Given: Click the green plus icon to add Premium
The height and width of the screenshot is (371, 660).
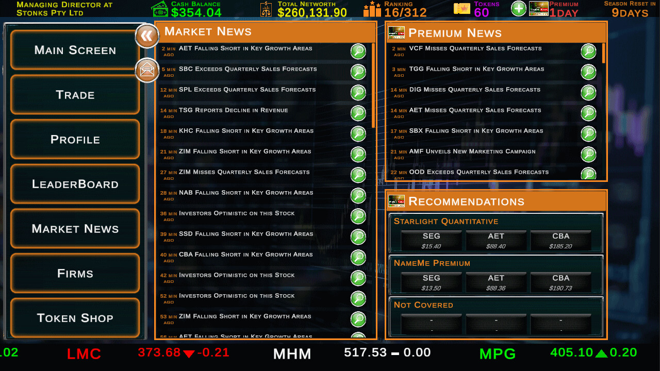Looking at the screenshot, I should (x=518, y=8).
